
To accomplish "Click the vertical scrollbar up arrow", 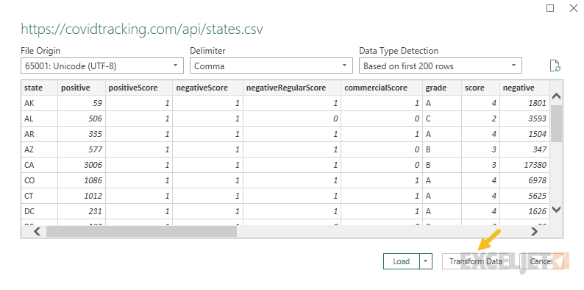I will pyautogui.click(x=556, y=96).
